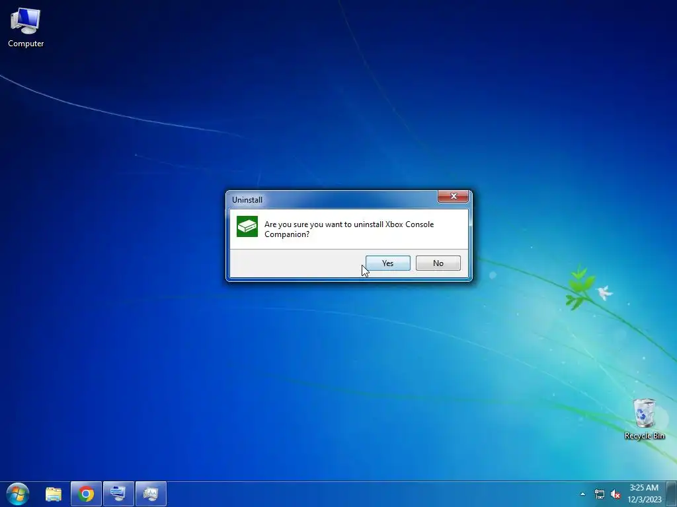The width and height of the screenshot is (677, 507).
Task: Open File Explorer from taskbar
Action: tap(54, 494)
